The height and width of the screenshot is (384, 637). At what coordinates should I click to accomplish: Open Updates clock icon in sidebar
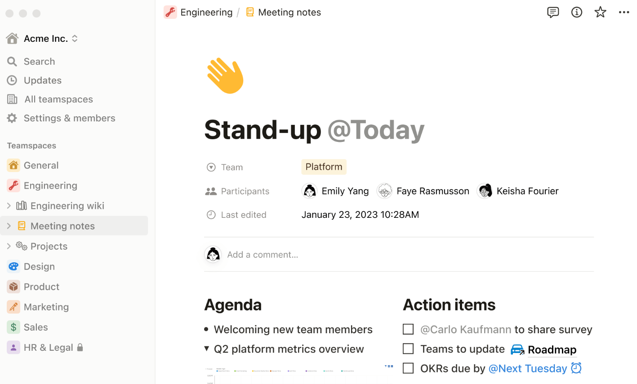coord(12,80)
